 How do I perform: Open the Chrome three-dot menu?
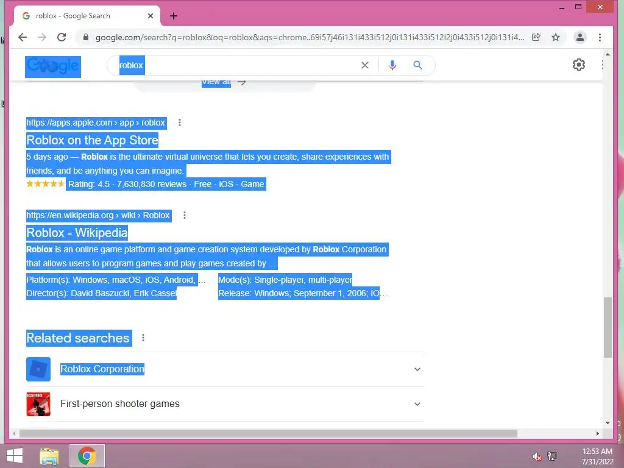pyautogui.click(x=600, y=37)
